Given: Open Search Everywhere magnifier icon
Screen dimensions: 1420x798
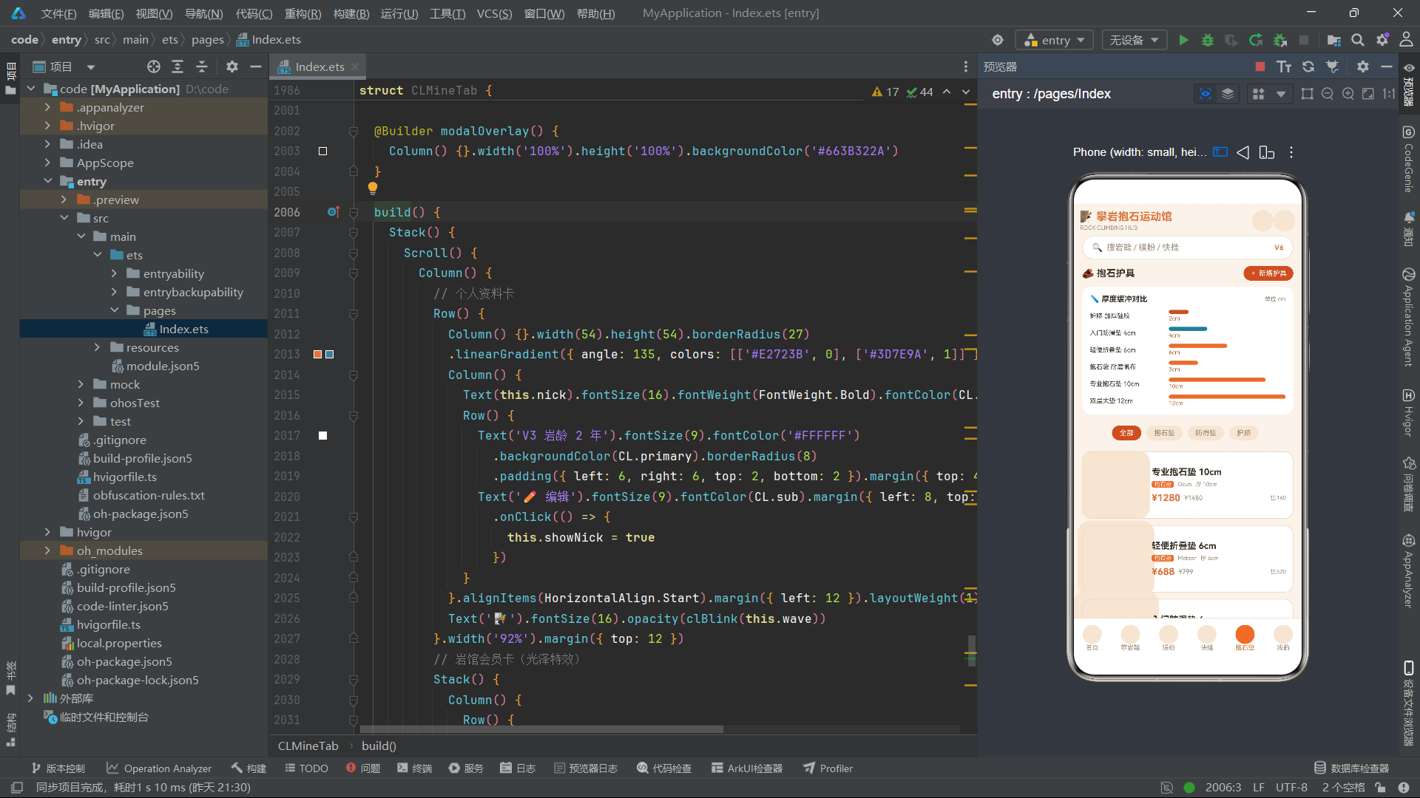Looking at the screenshot, I should coord(1358,40).
